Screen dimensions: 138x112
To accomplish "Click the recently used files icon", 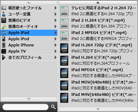I will (4, 8).
